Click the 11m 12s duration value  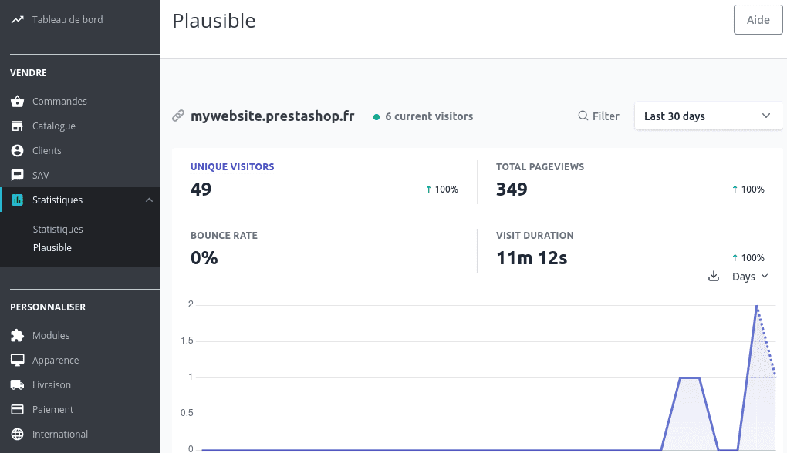click(532, 258)
